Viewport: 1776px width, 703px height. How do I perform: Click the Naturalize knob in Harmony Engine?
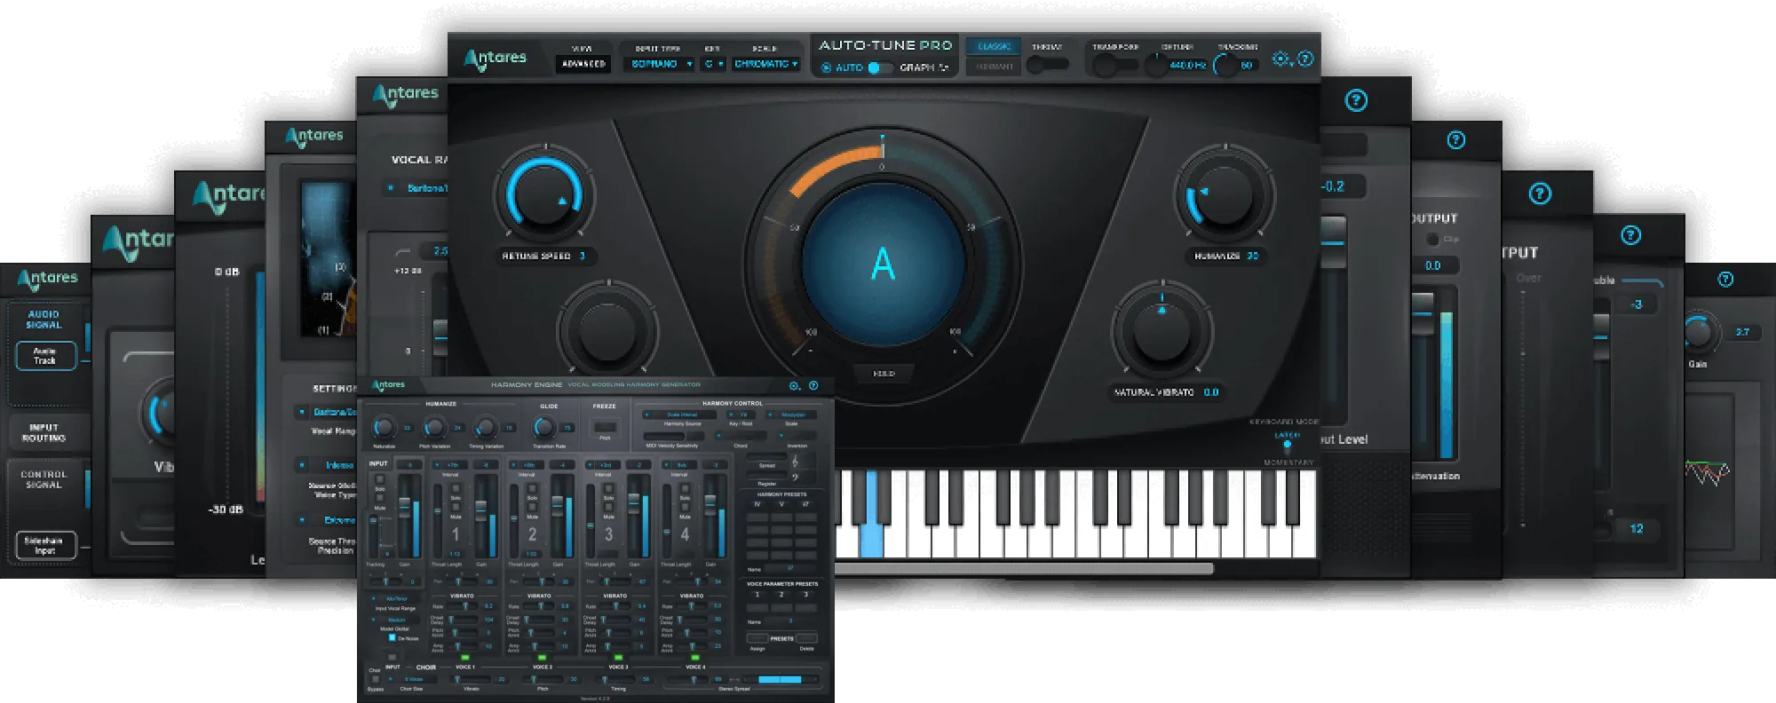[x=384, y=427]
